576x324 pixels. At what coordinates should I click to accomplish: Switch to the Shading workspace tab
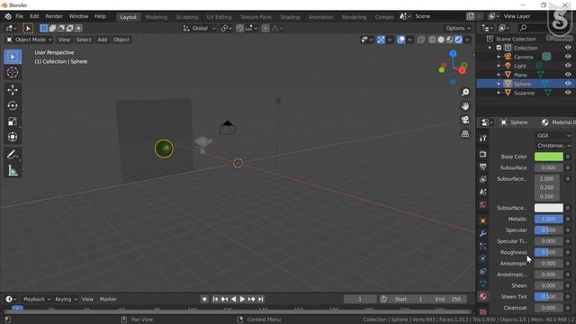[x=290, y=17]
